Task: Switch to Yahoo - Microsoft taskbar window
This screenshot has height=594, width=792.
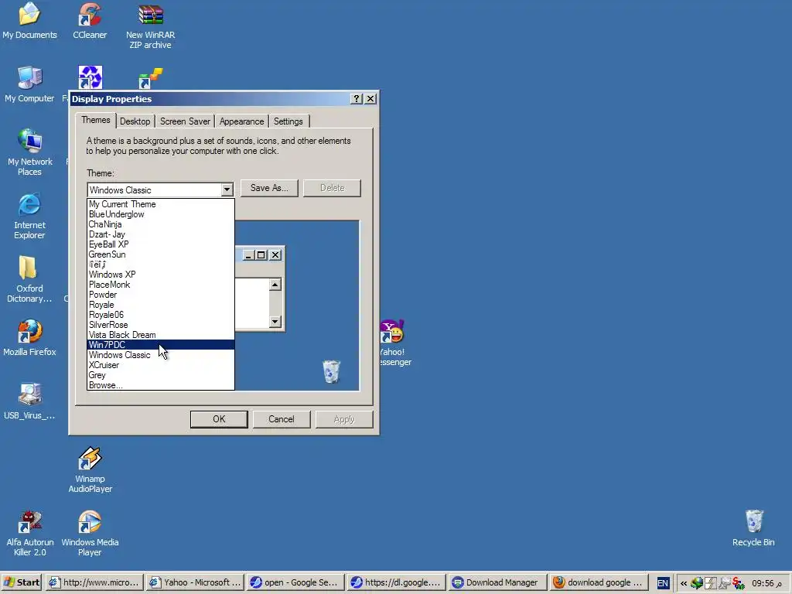Action: 195,582
